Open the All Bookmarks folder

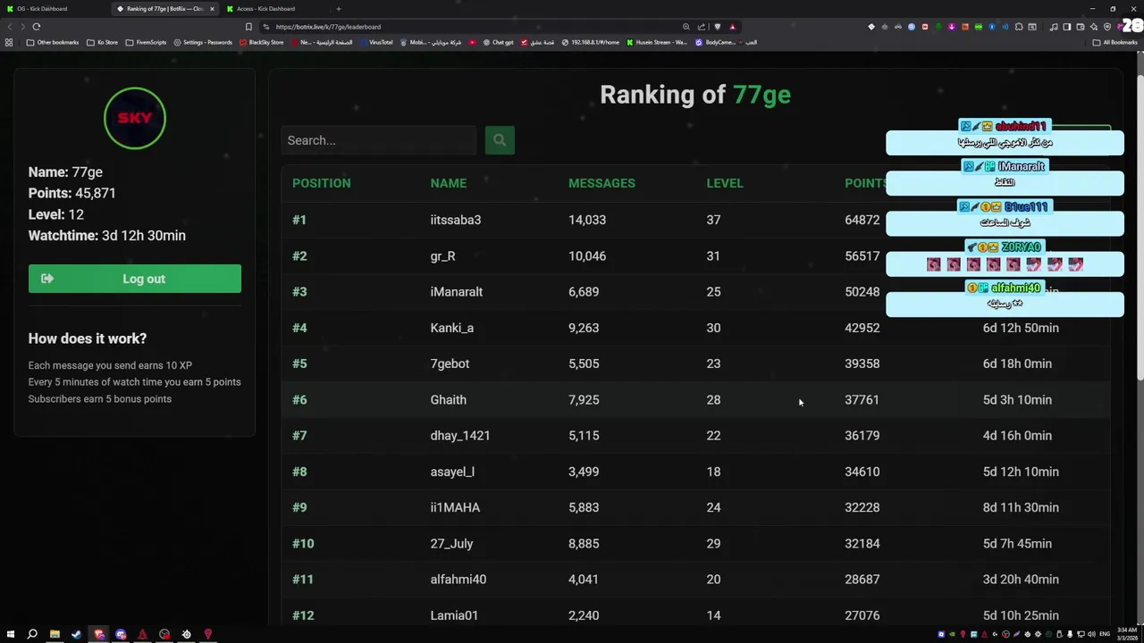(x=1115, y=42)
